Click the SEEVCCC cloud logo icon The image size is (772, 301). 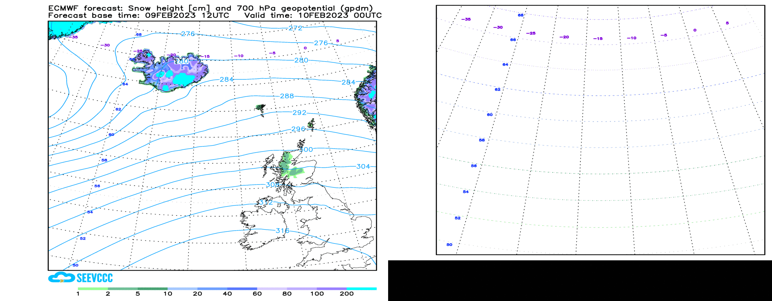tap(62, 277)
